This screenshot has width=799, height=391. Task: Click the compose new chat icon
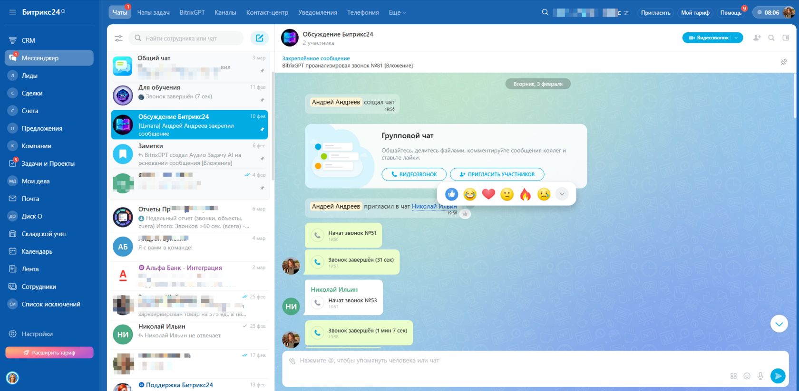260,38
